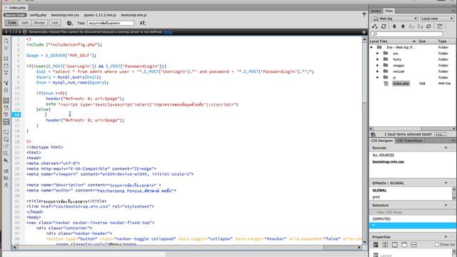Screen dimensions: 457x257
Task: Connect to remote server icon in Files panel
Action: coord(375,26)
